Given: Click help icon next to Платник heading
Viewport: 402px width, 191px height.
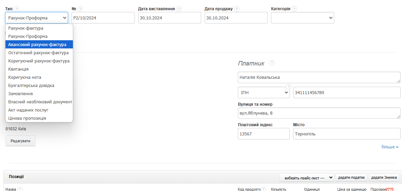Looking at the screenshot, I should click(x=272, y=63).
